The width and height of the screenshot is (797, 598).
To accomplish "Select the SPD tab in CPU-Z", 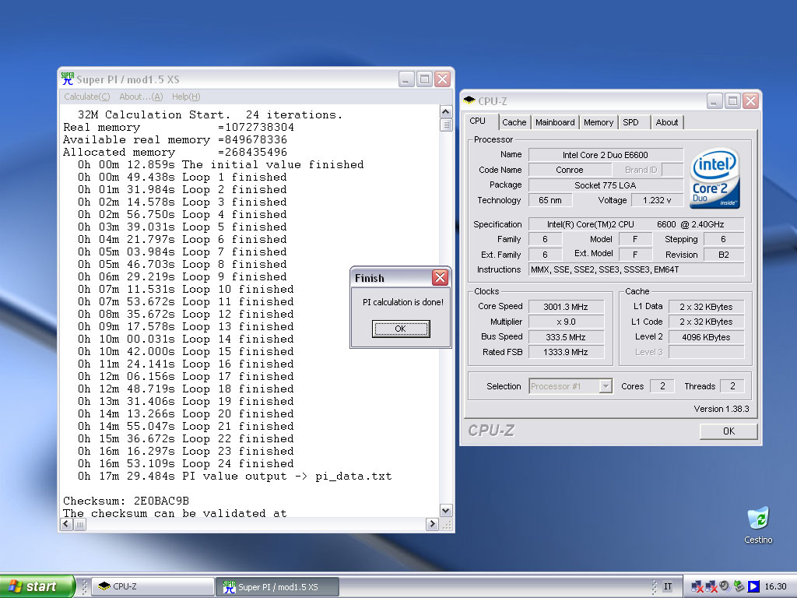I will pyautogui.click(x=631, y=122).
